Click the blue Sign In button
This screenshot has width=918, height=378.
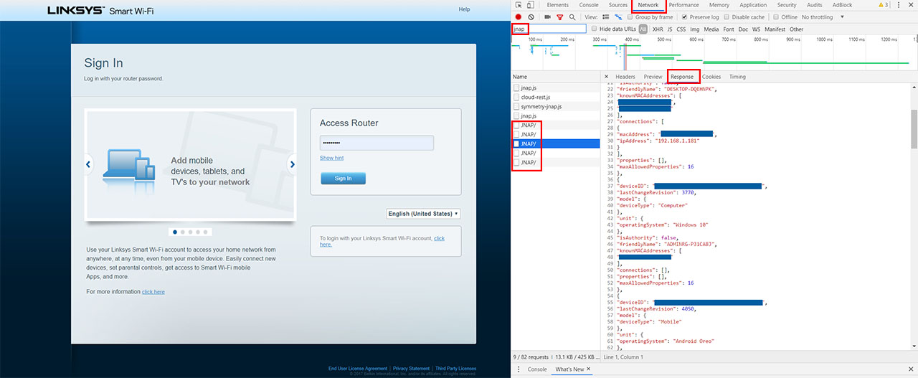click(343, 178)
